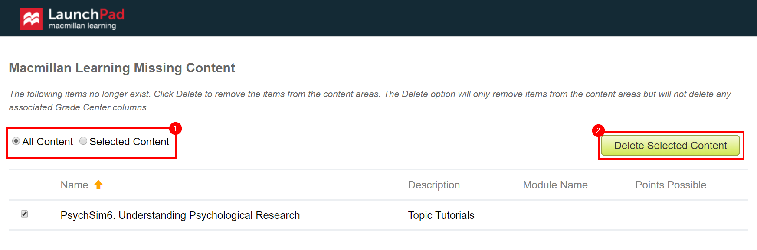Click the red step indicator badge 2
This screenshot has height=250, width=757.
click(599, 130)
